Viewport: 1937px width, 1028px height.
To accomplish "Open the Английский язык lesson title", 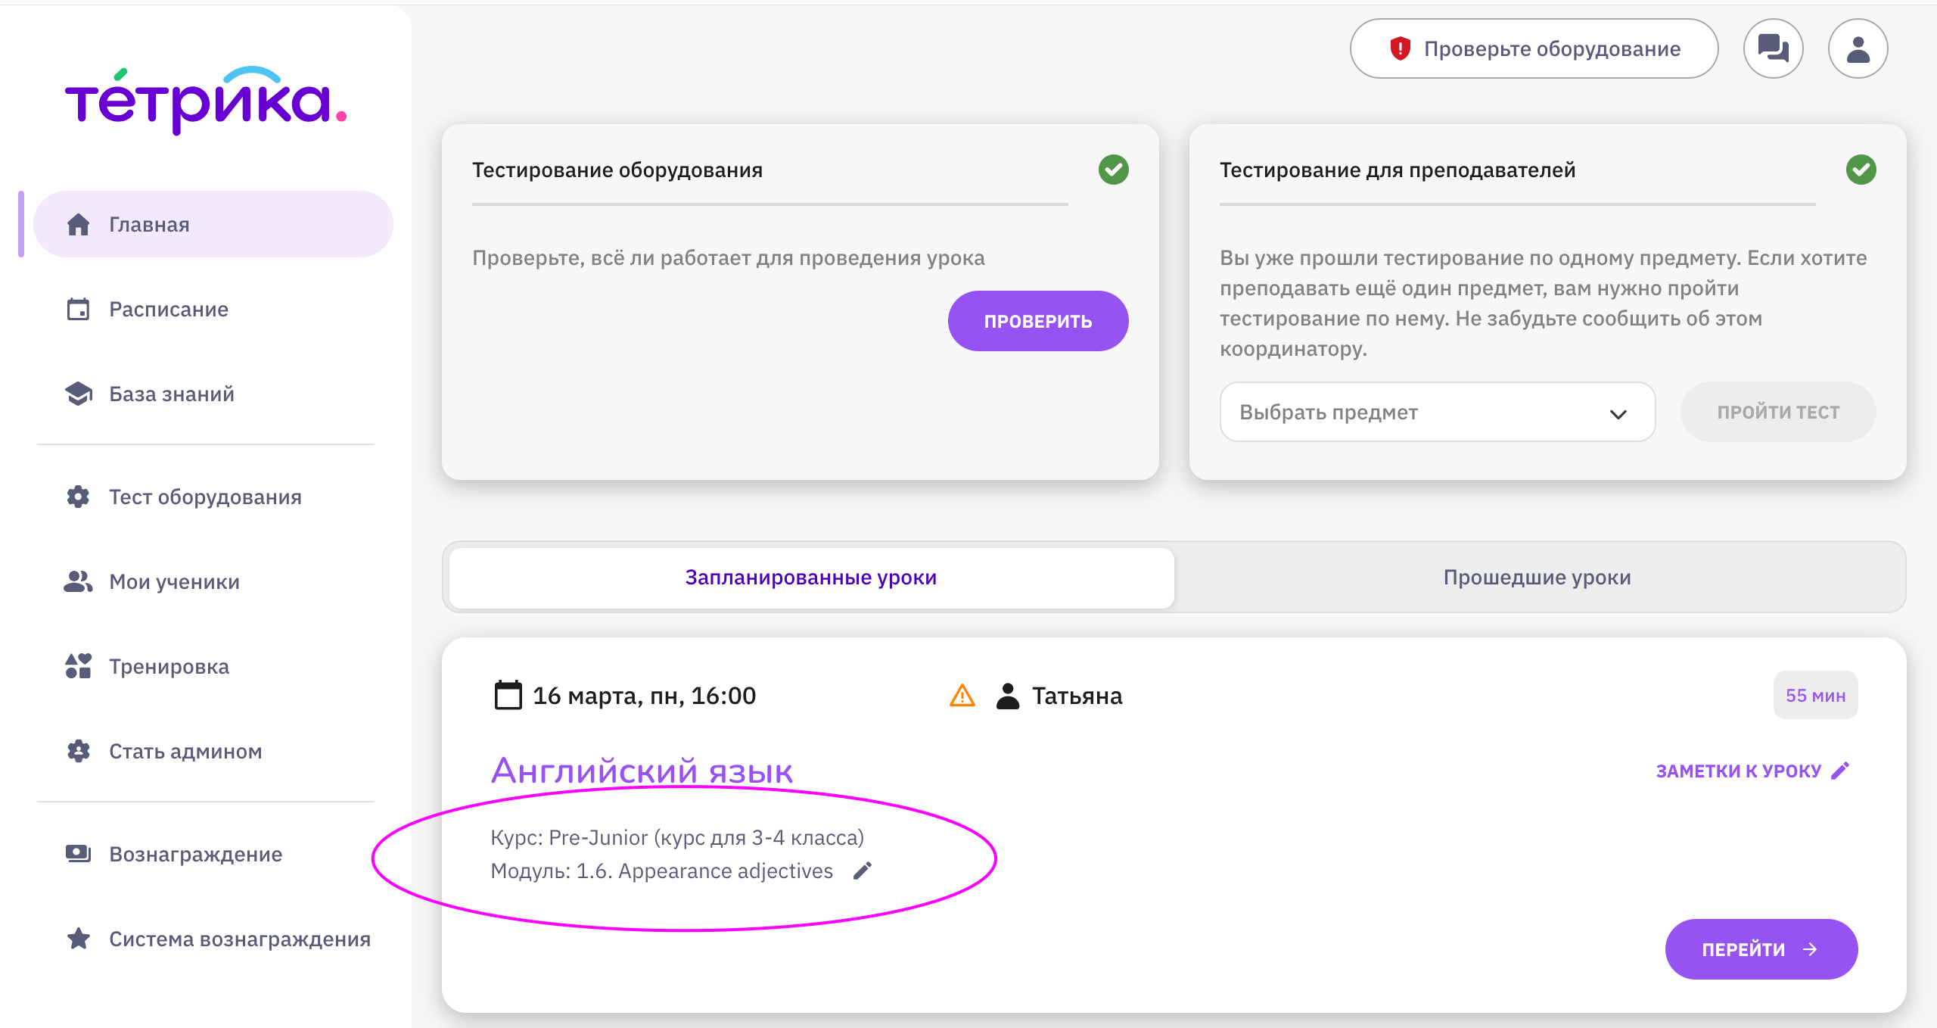I will pyautogui.click(x=642, y=771).
